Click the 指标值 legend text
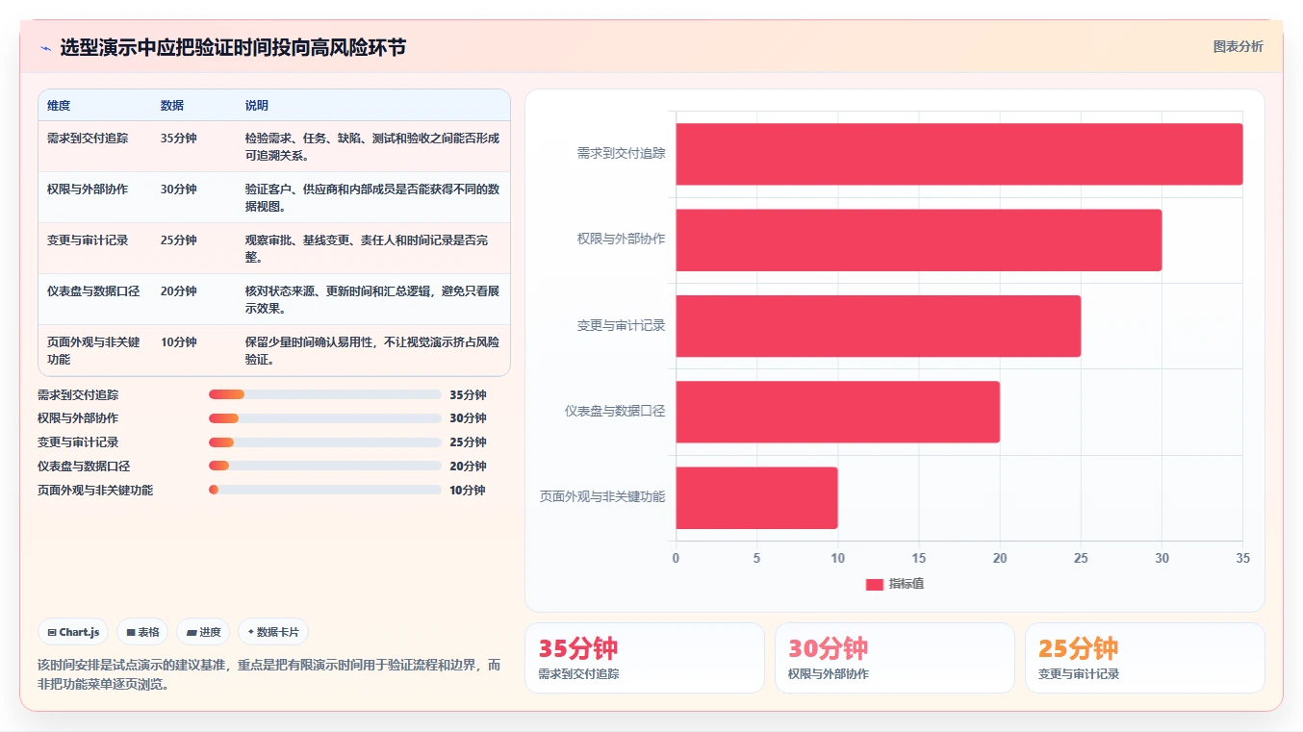The image size is (1303, 732). pyautogui.click(x=907, y=584)
